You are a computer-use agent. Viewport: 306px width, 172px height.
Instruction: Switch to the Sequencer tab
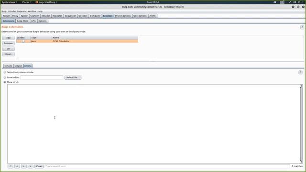tap(70, 16)
